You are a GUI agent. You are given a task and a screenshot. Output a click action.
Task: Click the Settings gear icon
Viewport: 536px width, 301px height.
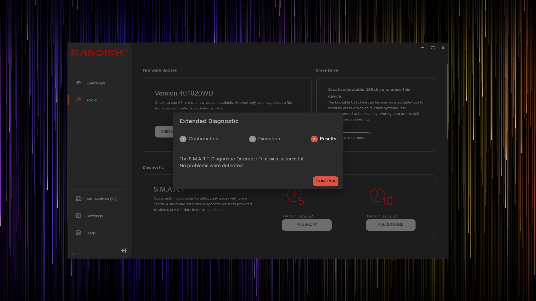(x=78, y=216)
